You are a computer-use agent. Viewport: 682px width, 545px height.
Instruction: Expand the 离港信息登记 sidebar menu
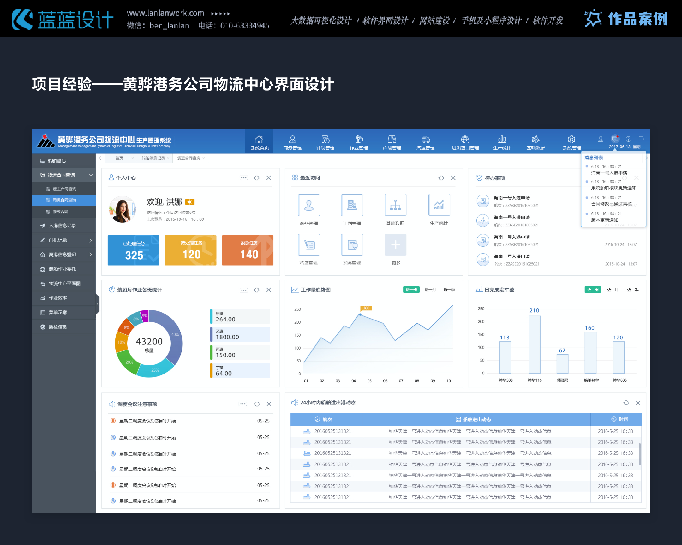click(91, 255)
